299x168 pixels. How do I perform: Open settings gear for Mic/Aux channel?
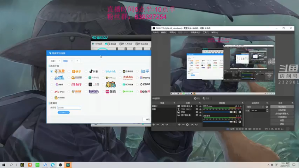pyautogui.click(x=240, y=112)
